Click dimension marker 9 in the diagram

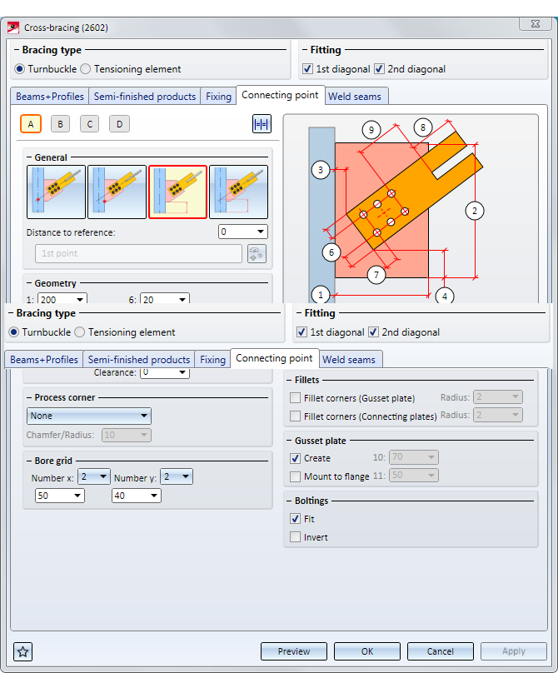click(371, 129)
